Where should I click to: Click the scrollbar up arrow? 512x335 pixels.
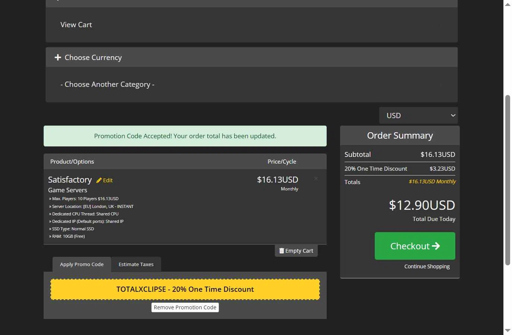(x=508, y=4)
